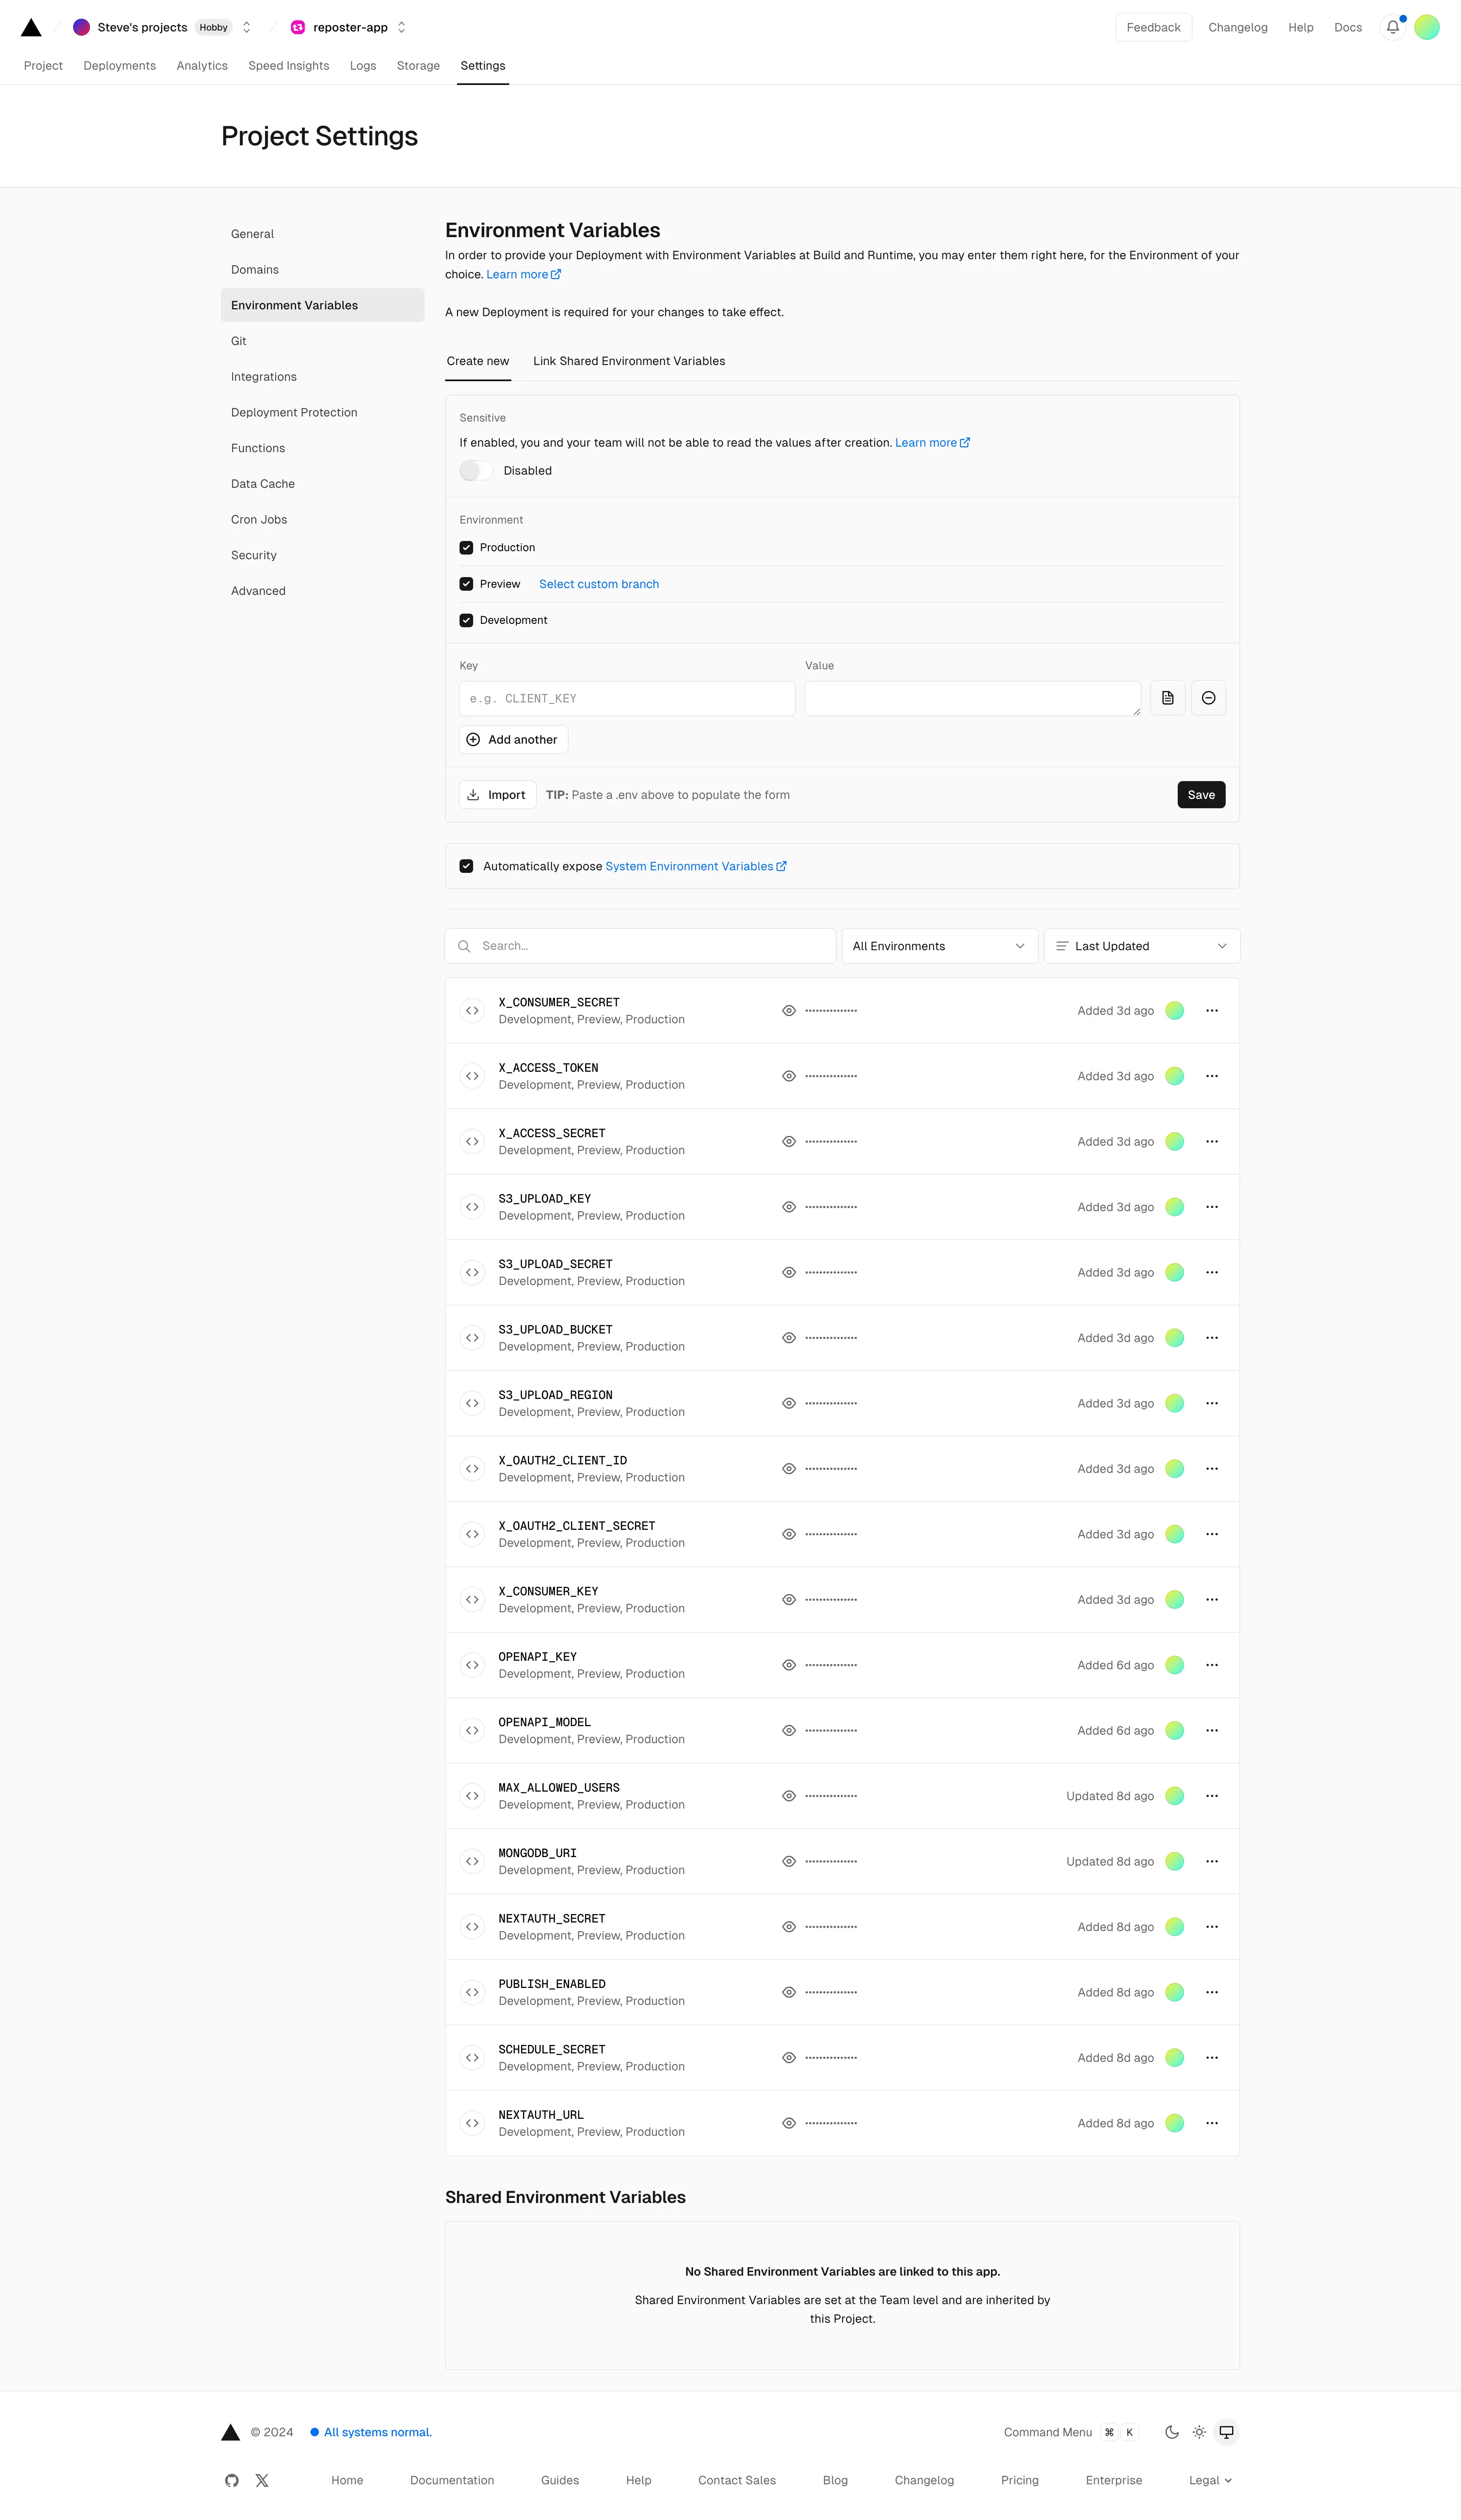Click the reposter-app project icon
The width and height of the screenshot is (1461, 2520).
click(x=298, y=27)
